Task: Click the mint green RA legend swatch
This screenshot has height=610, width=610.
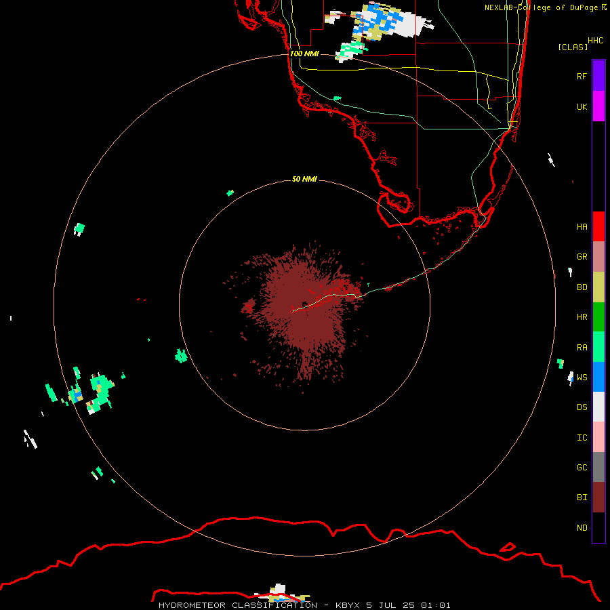Action: click(x=598, y=347)
